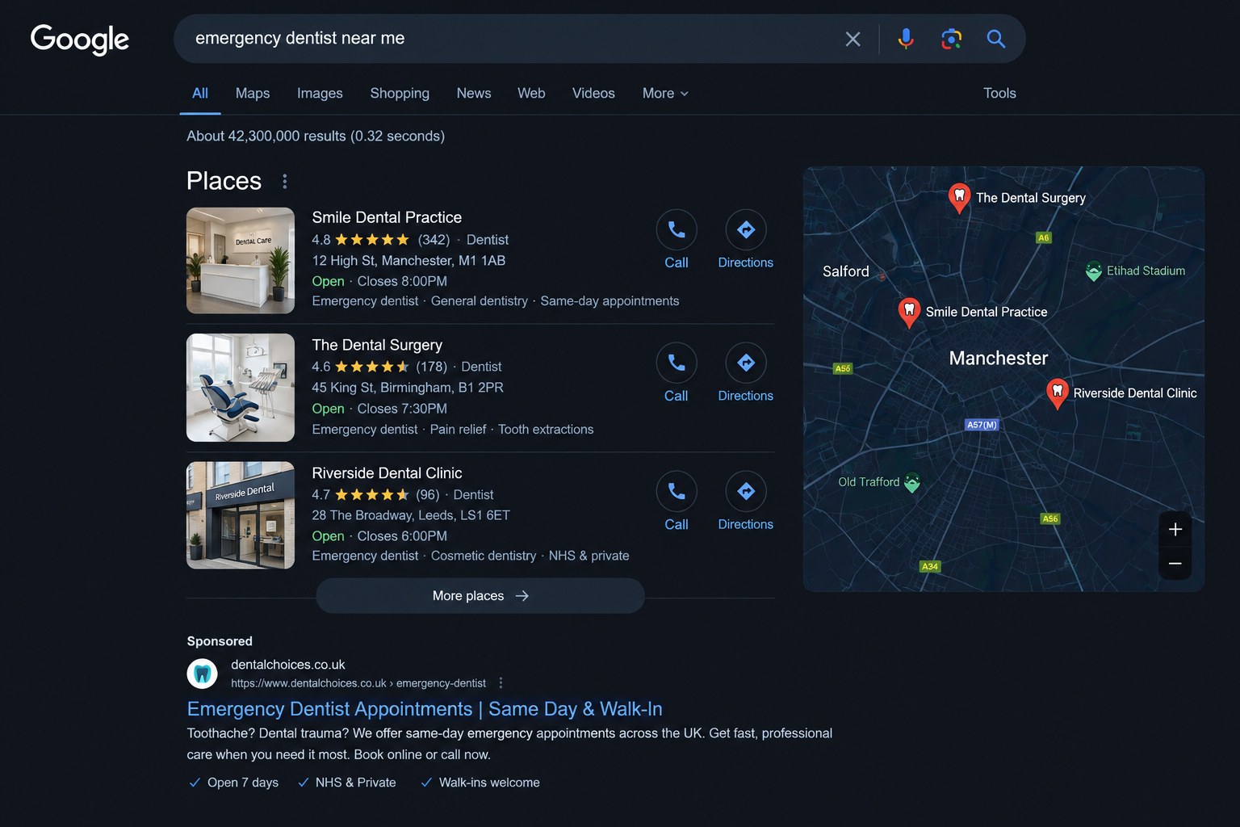The width and height of the screenshot is (1240, 827).
Task: Submit search with the magnifying glass icon
Action: [x=995, y=39]
